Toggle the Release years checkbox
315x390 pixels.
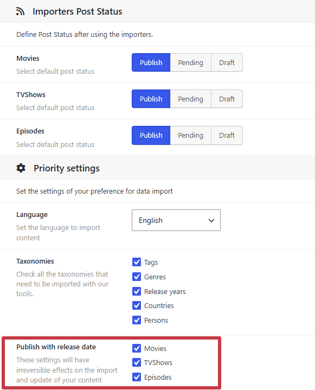tap(137, 291)
